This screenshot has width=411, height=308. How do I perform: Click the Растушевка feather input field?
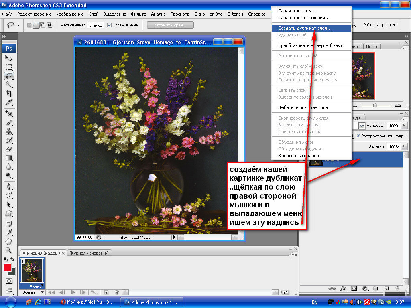click(96, 25)
